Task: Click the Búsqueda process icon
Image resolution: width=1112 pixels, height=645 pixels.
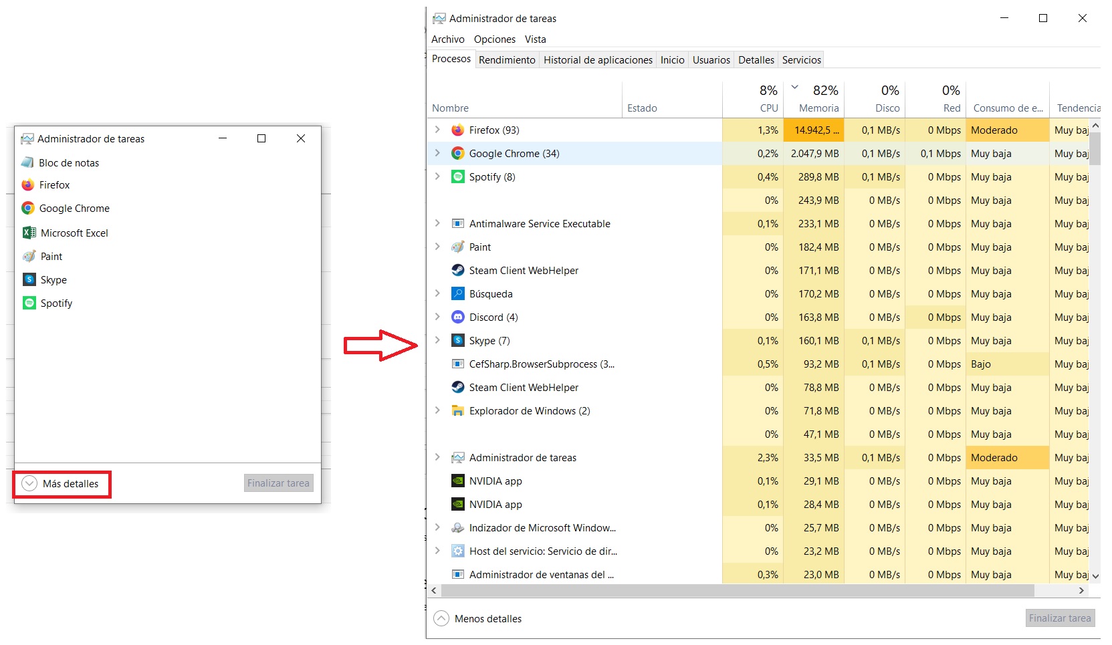Action: click(x=458, y=294)
